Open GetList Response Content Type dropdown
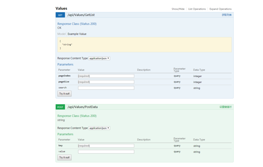263x167 pixels. [x=99, y=59]
